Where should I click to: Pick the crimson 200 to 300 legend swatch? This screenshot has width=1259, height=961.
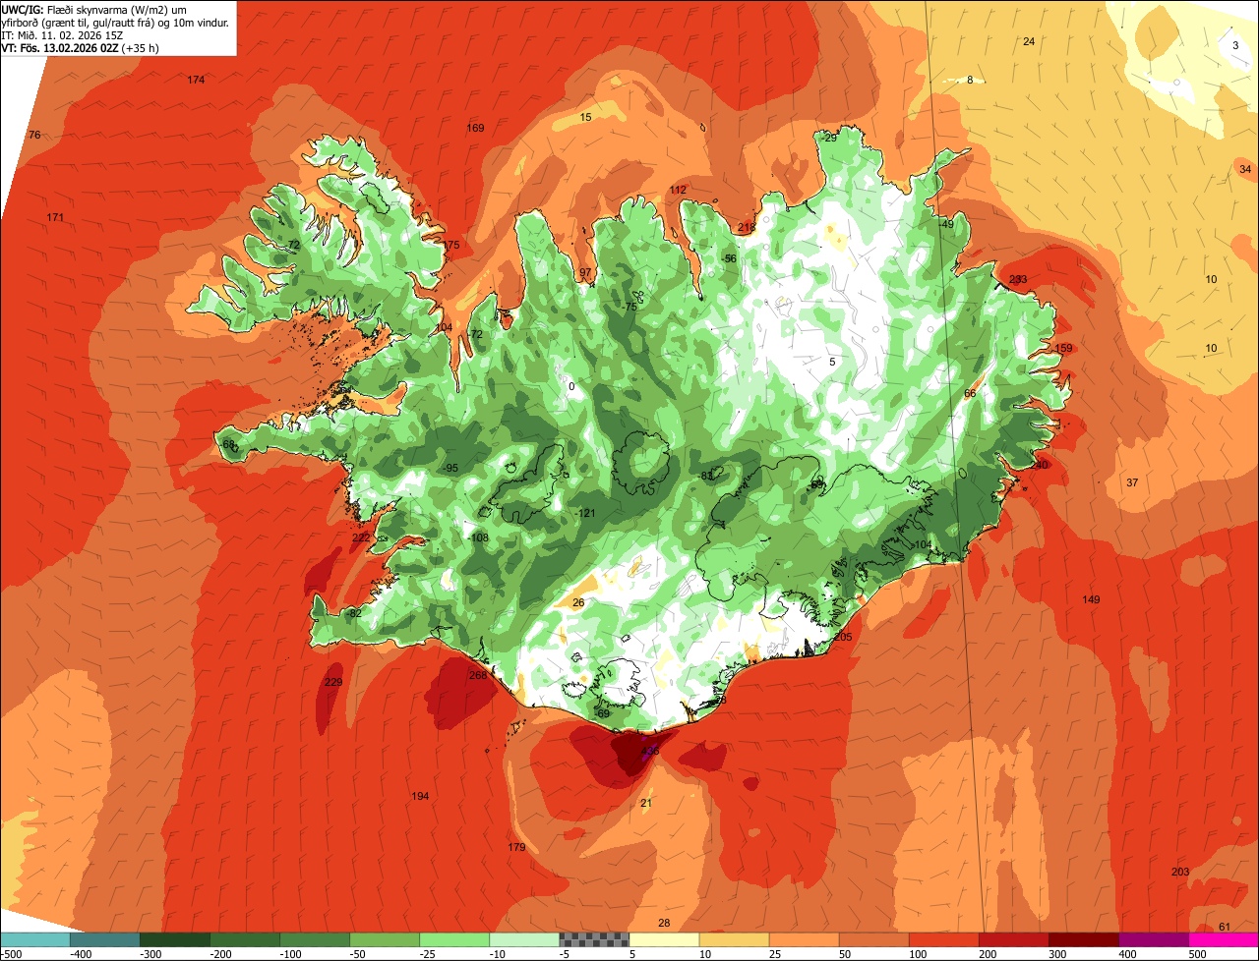(1012, 939)
